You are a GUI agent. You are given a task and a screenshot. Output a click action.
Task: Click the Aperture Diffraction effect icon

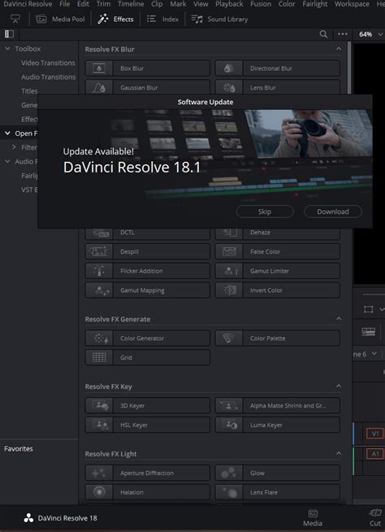point(98,473)
